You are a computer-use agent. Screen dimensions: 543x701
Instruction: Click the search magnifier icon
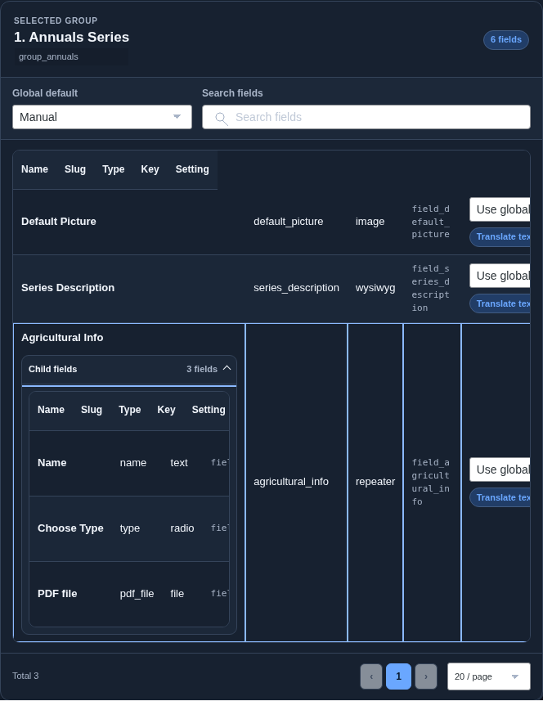[x=222, y=119]
